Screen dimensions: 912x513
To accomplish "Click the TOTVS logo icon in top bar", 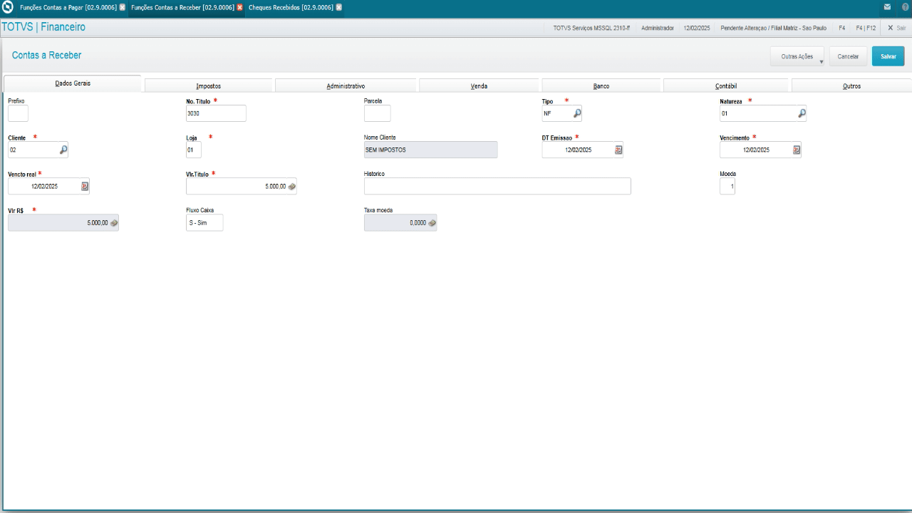I will pos(8,7).
